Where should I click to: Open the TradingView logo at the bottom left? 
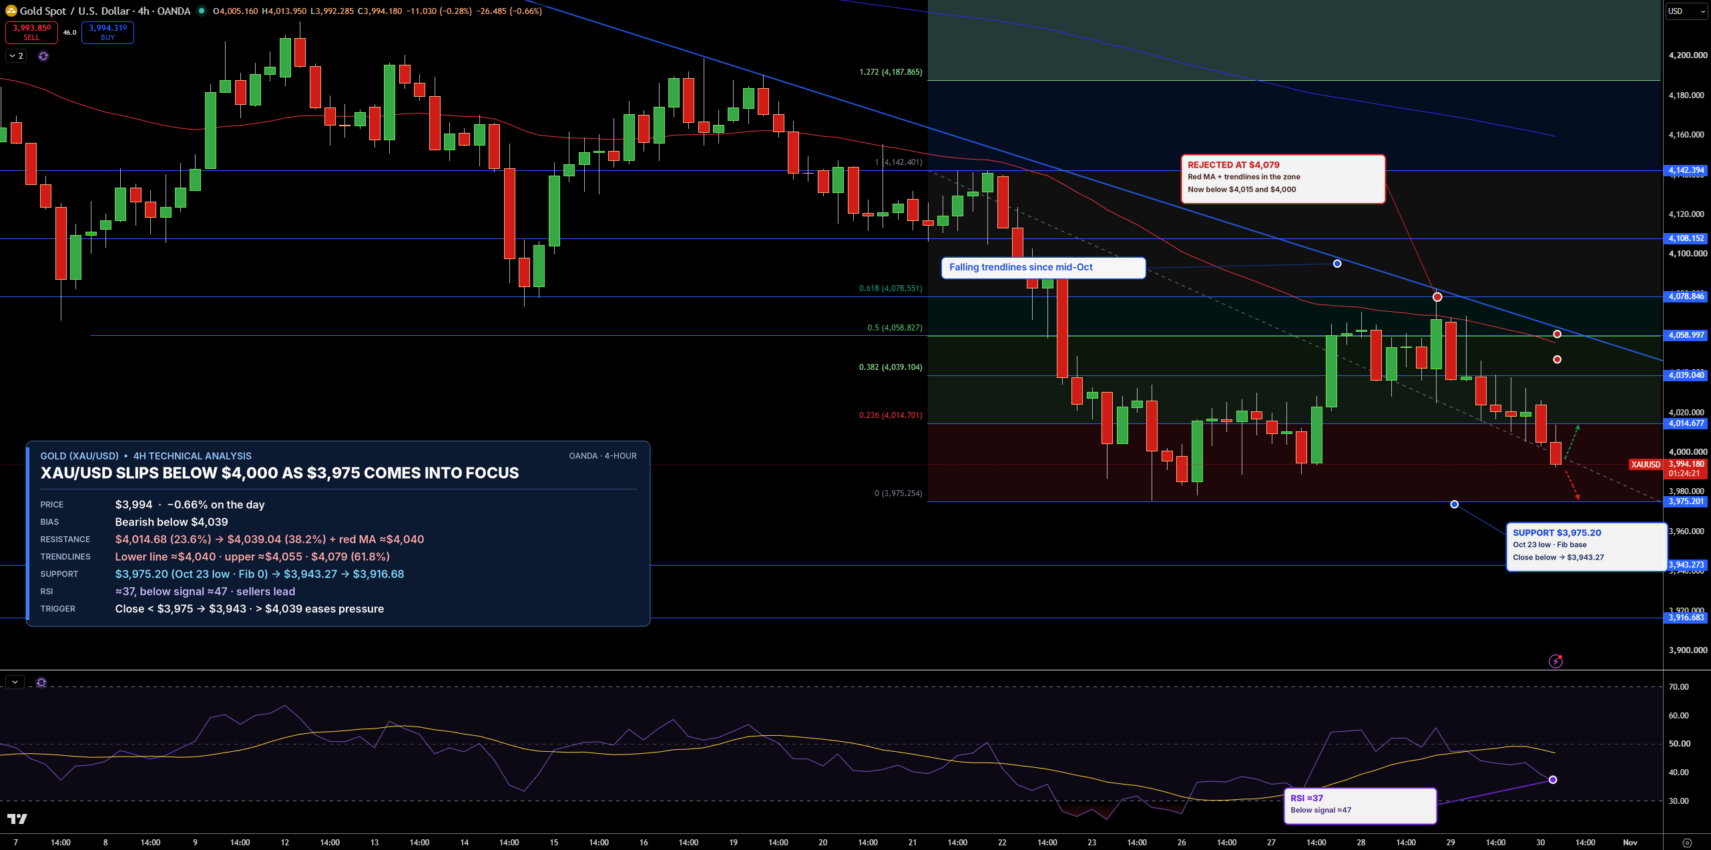(17, 819)
